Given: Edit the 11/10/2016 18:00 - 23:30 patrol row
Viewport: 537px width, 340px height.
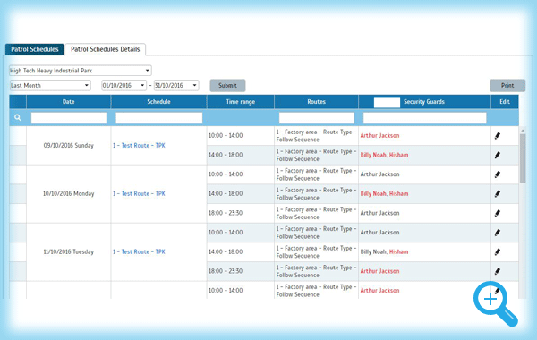Looking at the screenshot, I should [498, 271].
